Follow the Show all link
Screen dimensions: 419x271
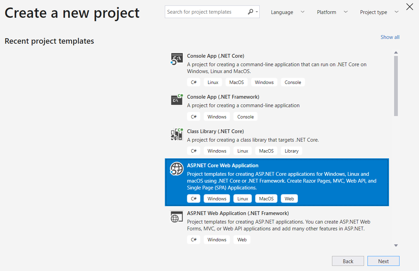390,37
